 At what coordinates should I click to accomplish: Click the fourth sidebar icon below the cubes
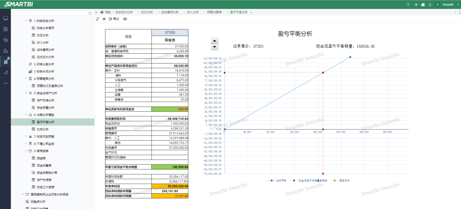6,51
